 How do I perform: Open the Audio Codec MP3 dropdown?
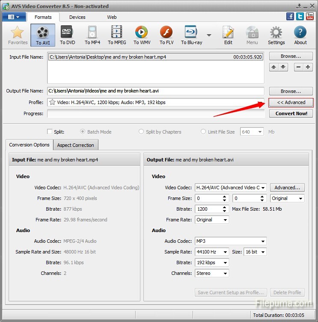[x=262, y=241]
